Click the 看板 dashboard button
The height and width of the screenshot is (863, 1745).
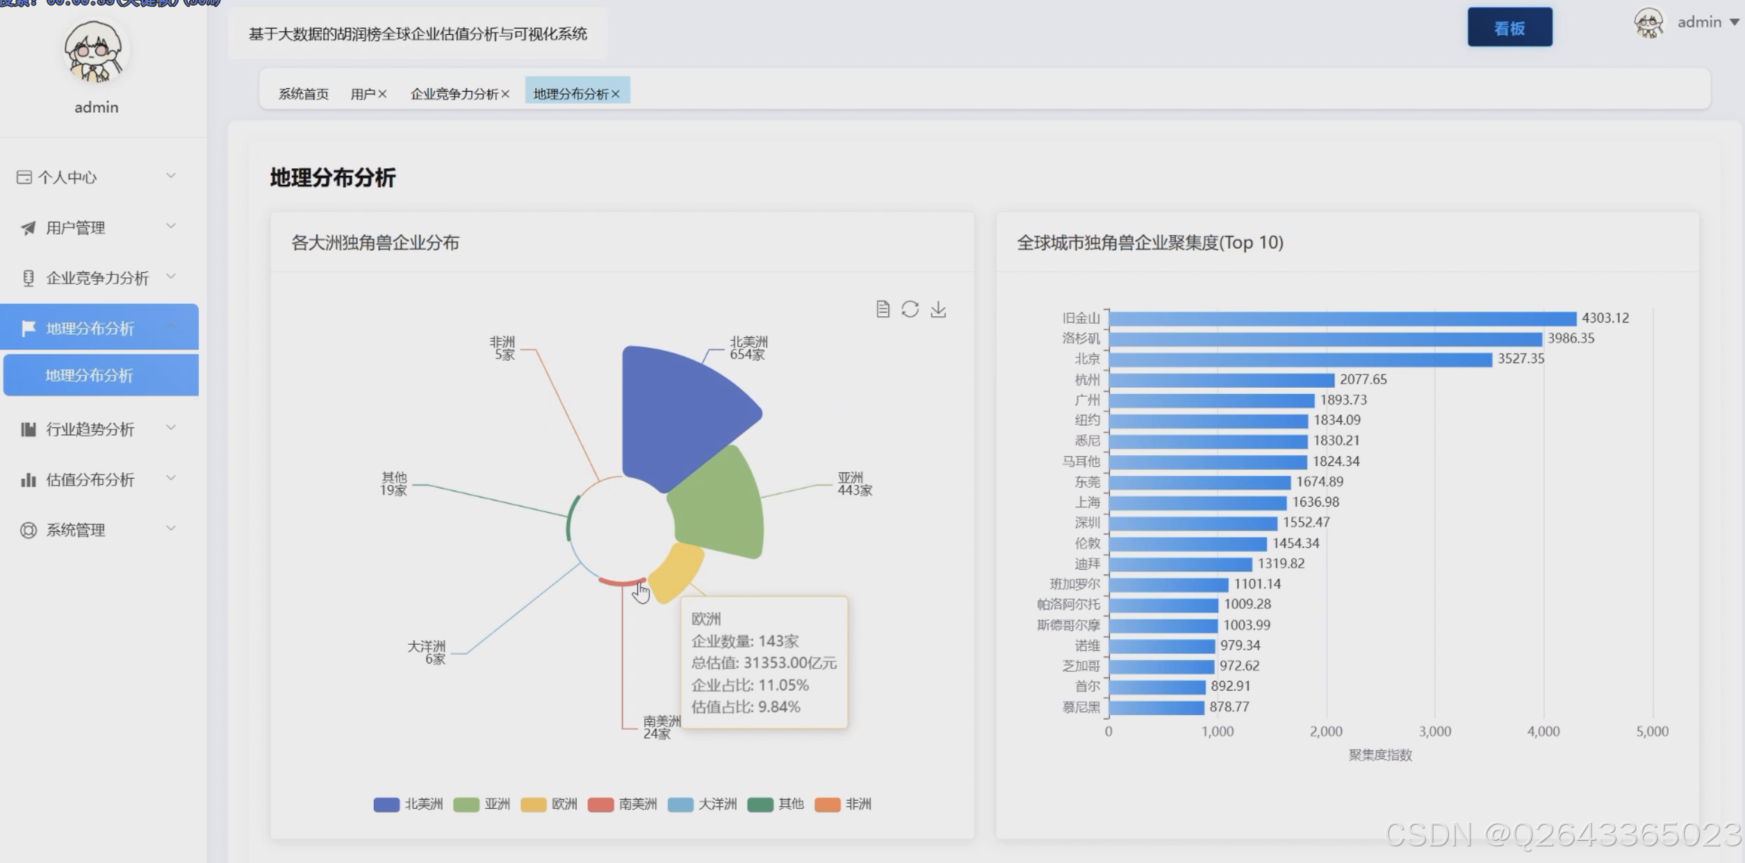1509,28
